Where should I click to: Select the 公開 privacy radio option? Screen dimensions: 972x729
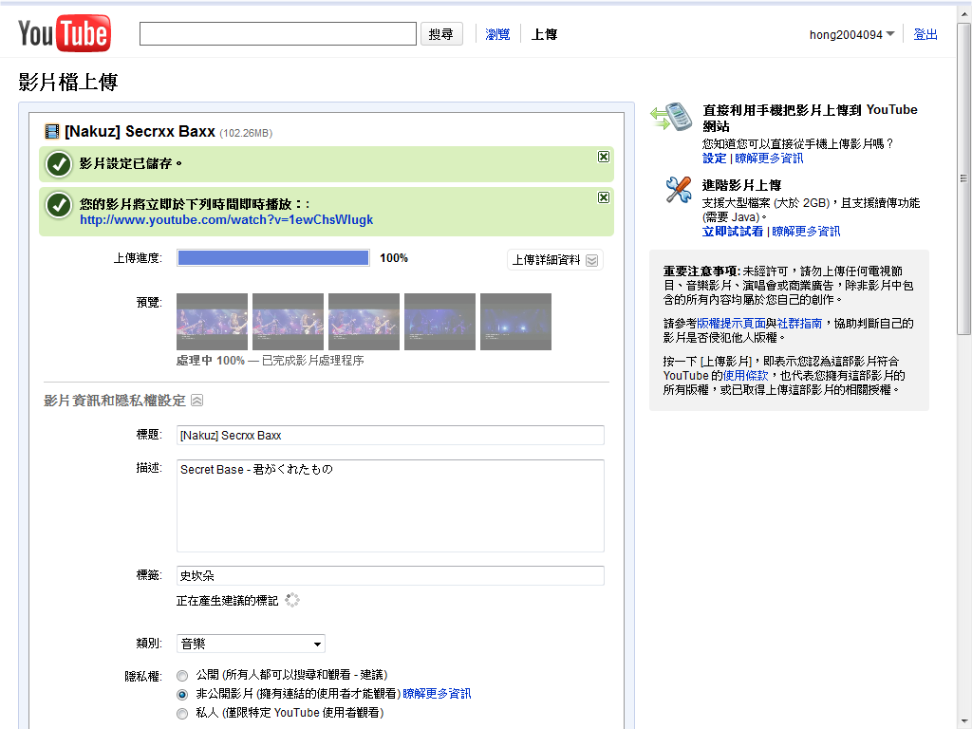(182, 675)
